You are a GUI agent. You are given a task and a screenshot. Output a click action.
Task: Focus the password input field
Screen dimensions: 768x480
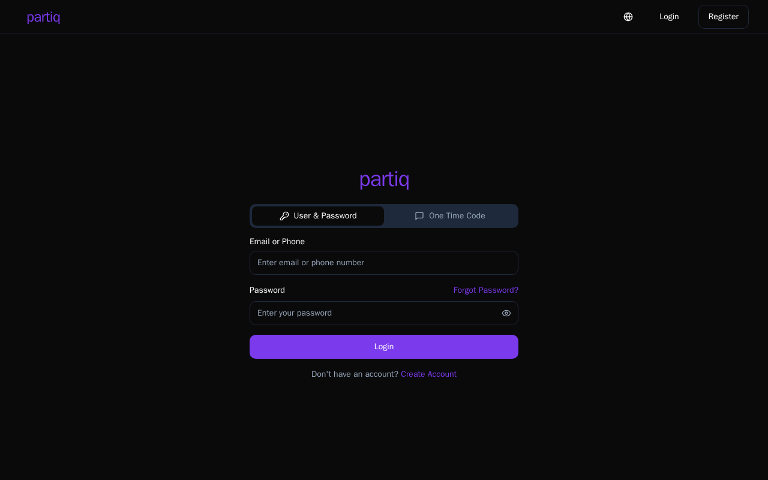(384, 313)
